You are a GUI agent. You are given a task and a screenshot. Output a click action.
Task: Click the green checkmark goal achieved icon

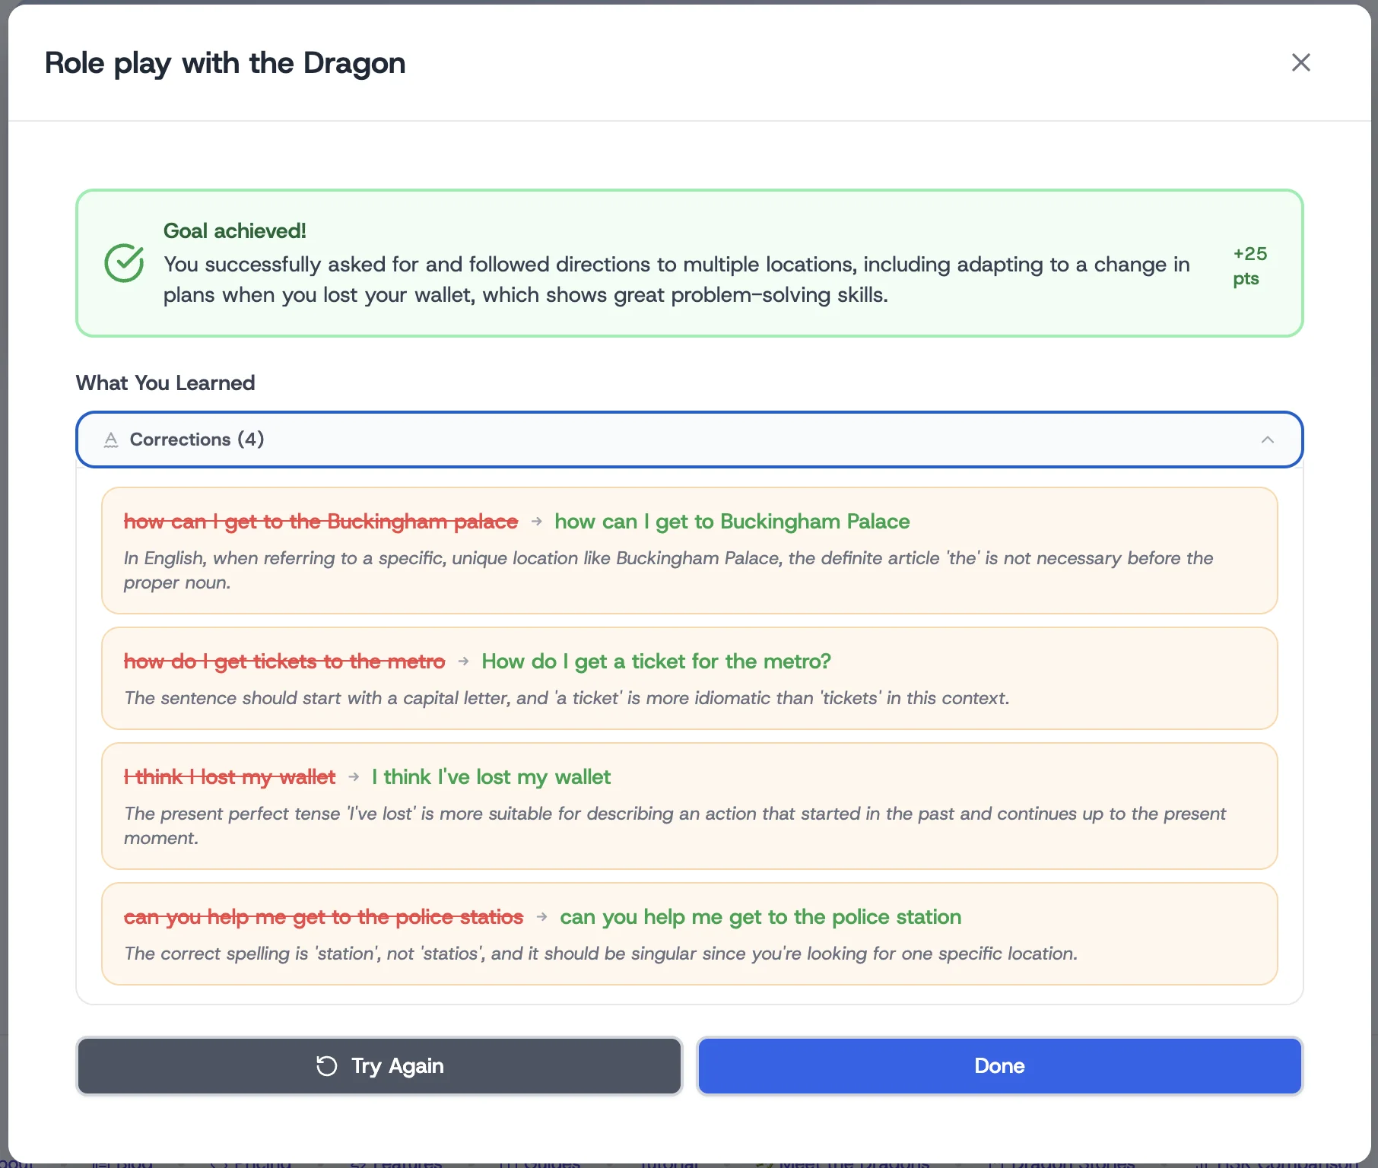point(124,263)
